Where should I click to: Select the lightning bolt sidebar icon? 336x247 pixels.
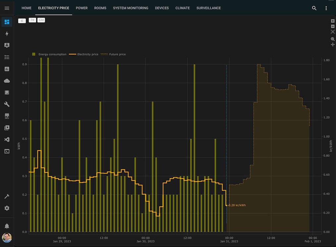7,34
